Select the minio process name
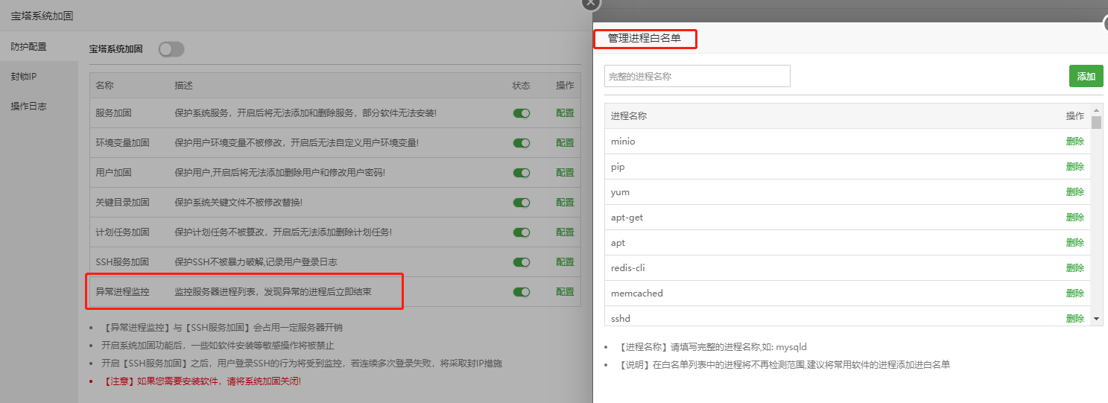 point(623,142)
